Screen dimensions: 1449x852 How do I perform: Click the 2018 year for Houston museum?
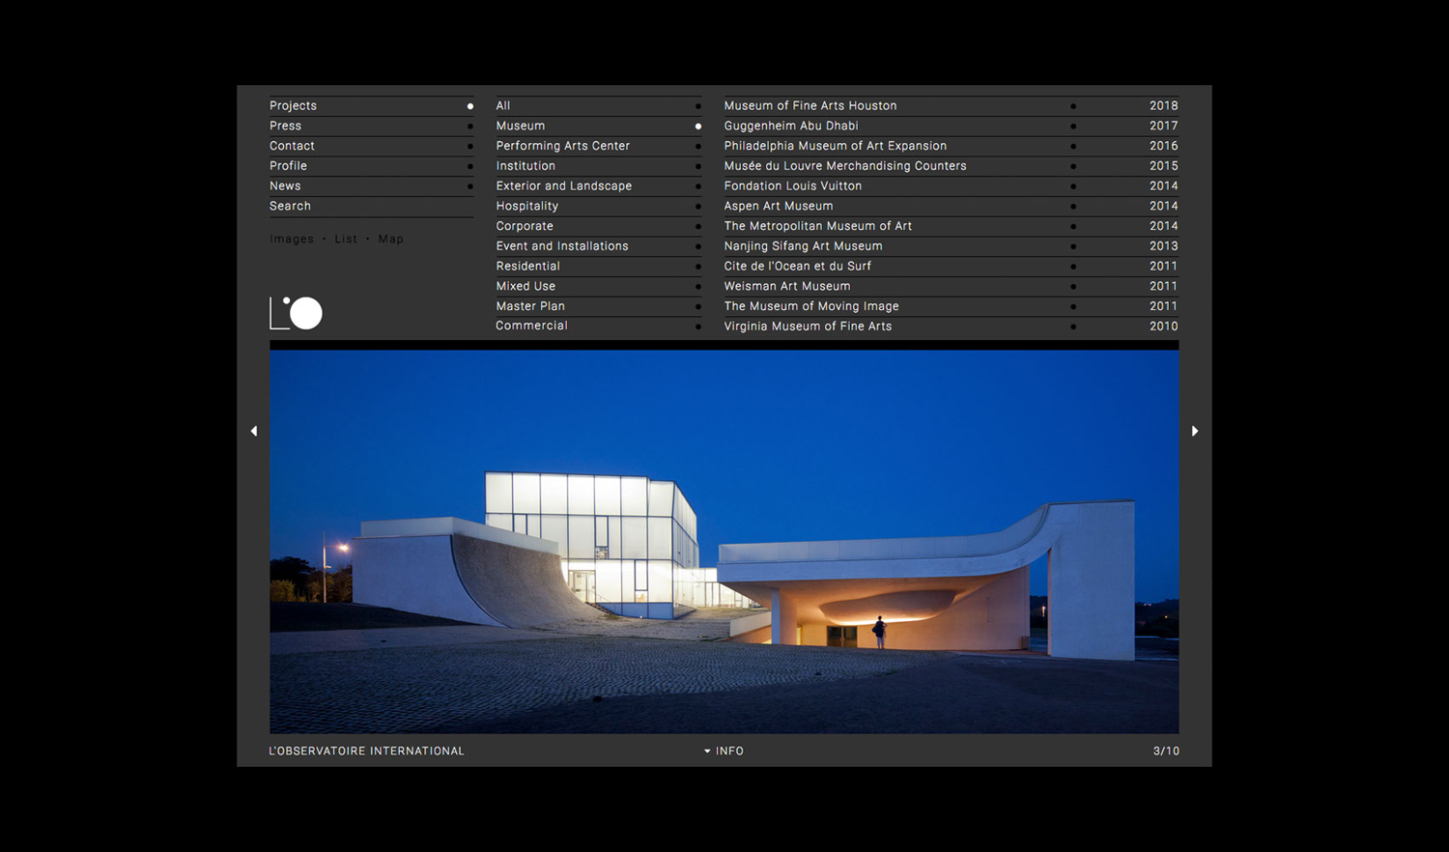1164,105
